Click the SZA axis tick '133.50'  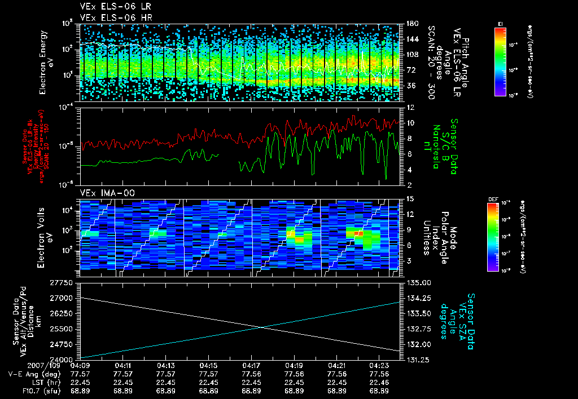419,313
